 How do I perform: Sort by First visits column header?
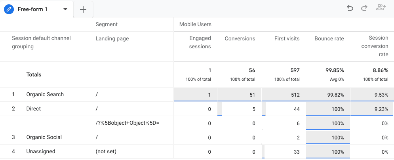point(287,38)
